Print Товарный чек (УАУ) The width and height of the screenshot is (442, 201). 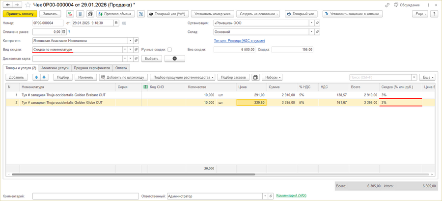168,14
